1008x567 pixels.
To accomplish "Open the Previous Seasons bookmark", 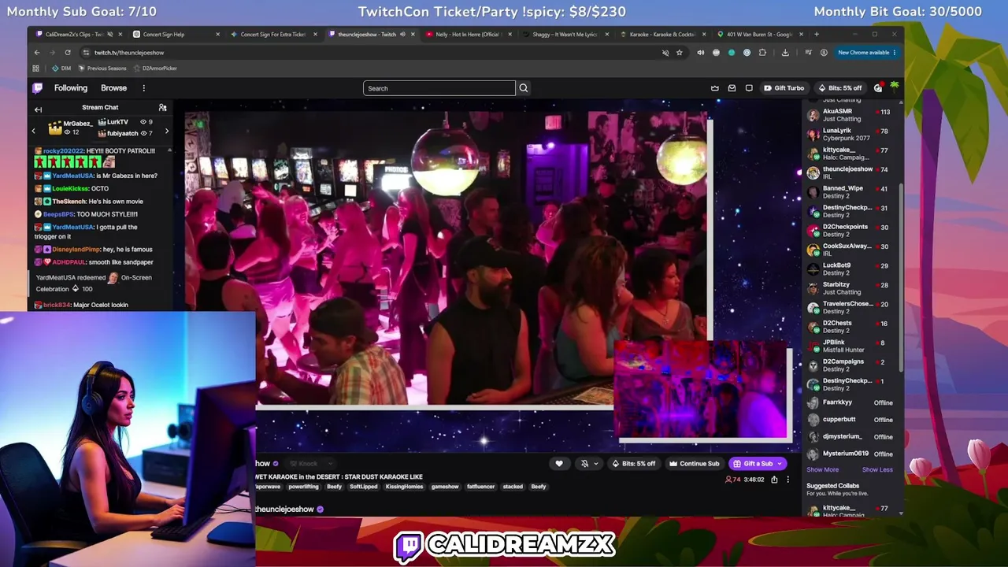I will coord(102,69).
